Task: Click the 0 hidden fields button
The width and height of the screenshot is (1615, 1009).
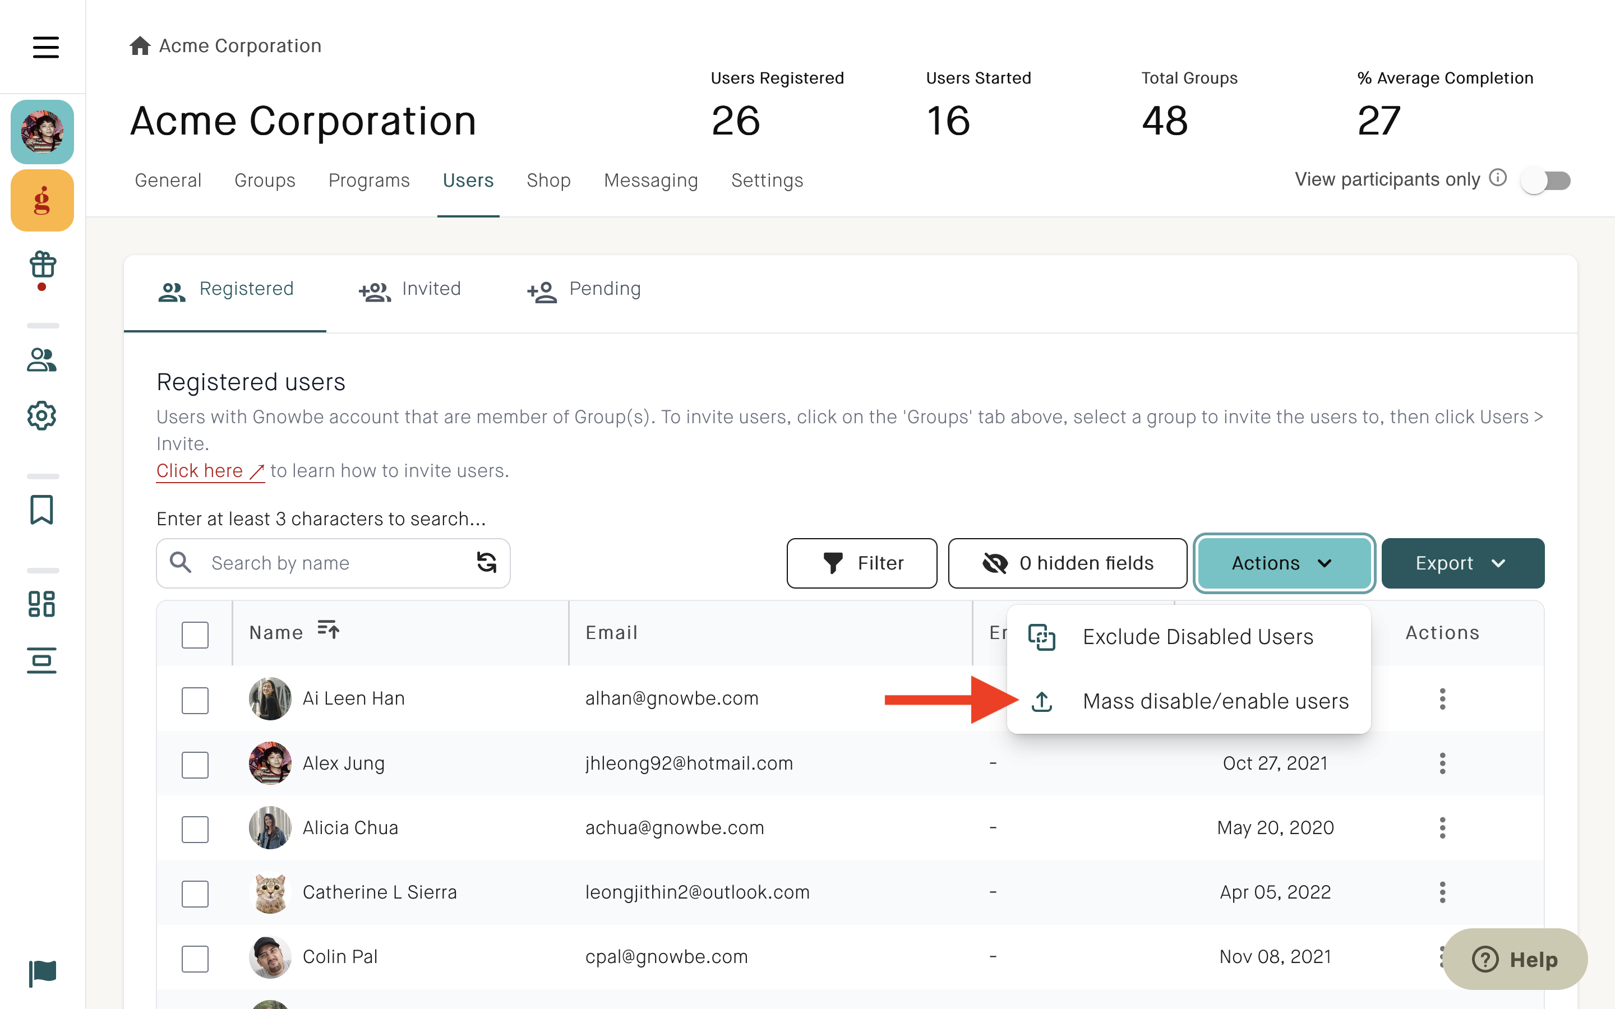Action: click(x=1067, y=563)
